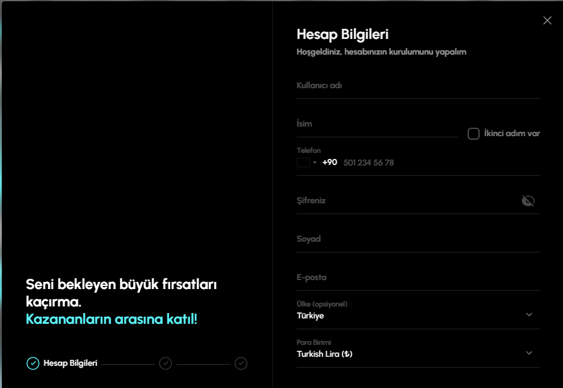This screenshot has height=388, width=563.
Task: Select the Hesap Bilgileri step check icon
Action: point(32,363)
